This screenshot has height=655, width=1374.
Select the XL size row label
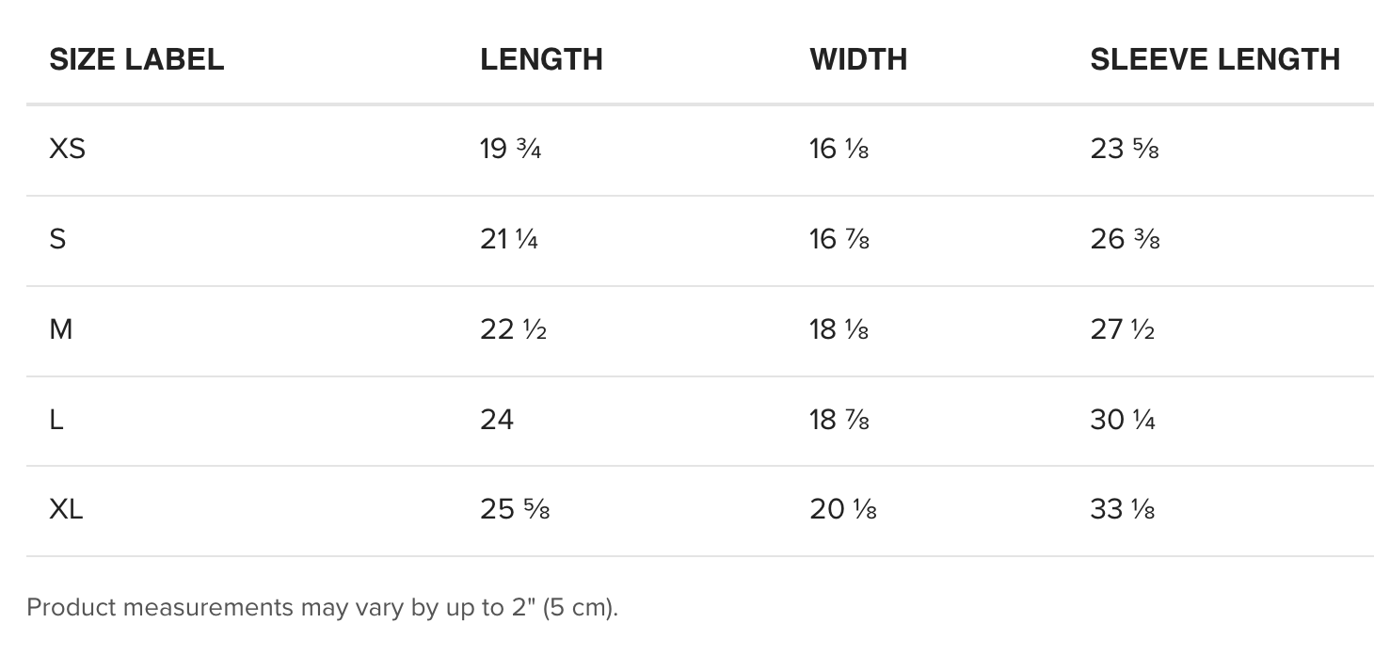click(66, 509)
